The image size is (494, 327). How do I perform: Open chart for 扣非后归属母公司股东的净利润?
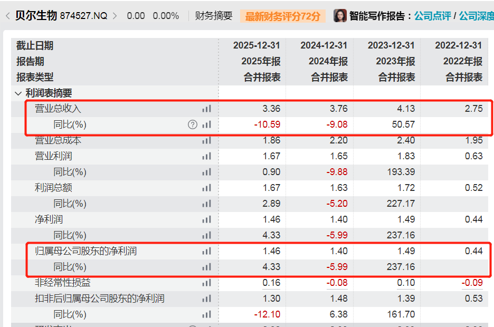tap(207, 299)
